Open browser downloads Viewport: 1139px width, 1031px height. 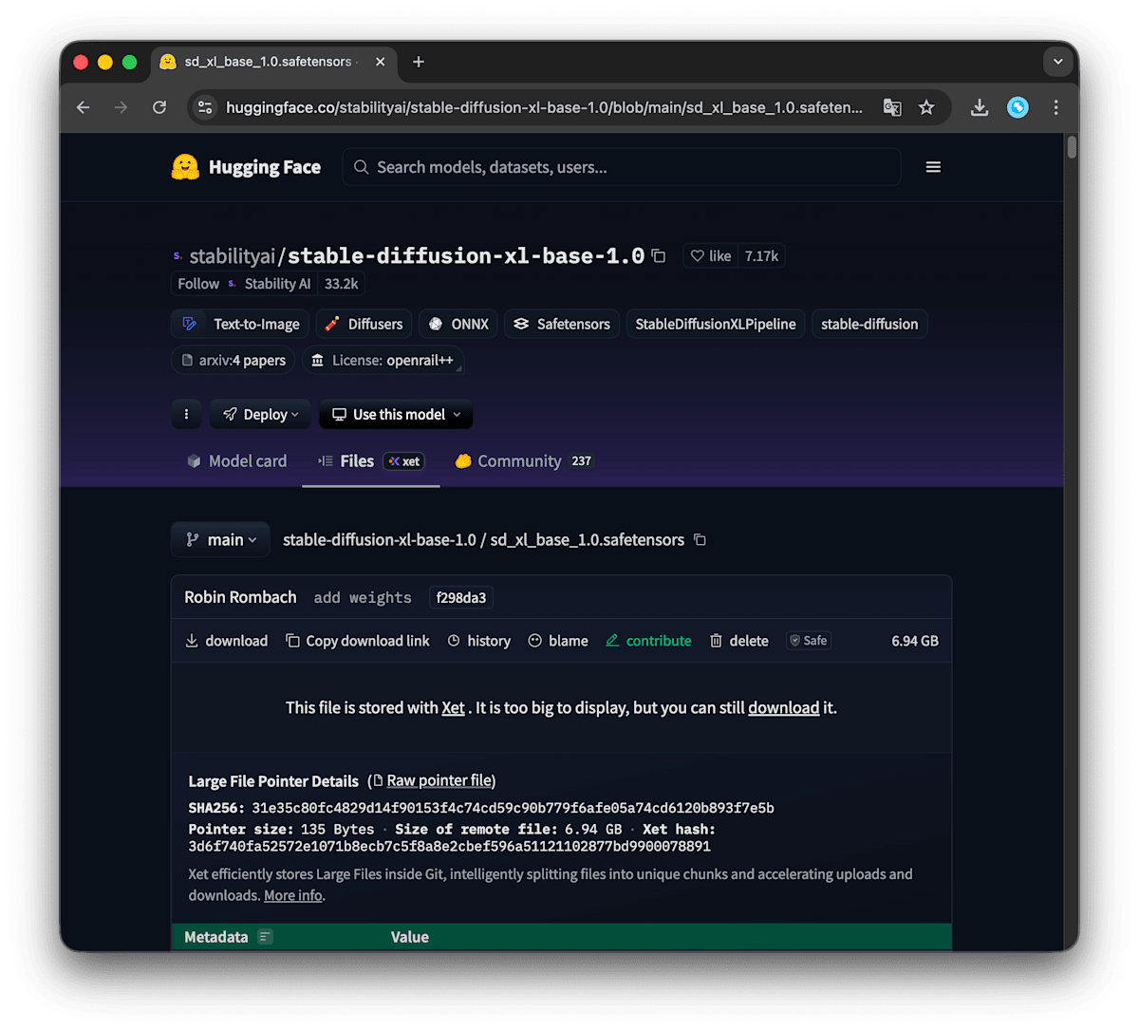(980, 107)
